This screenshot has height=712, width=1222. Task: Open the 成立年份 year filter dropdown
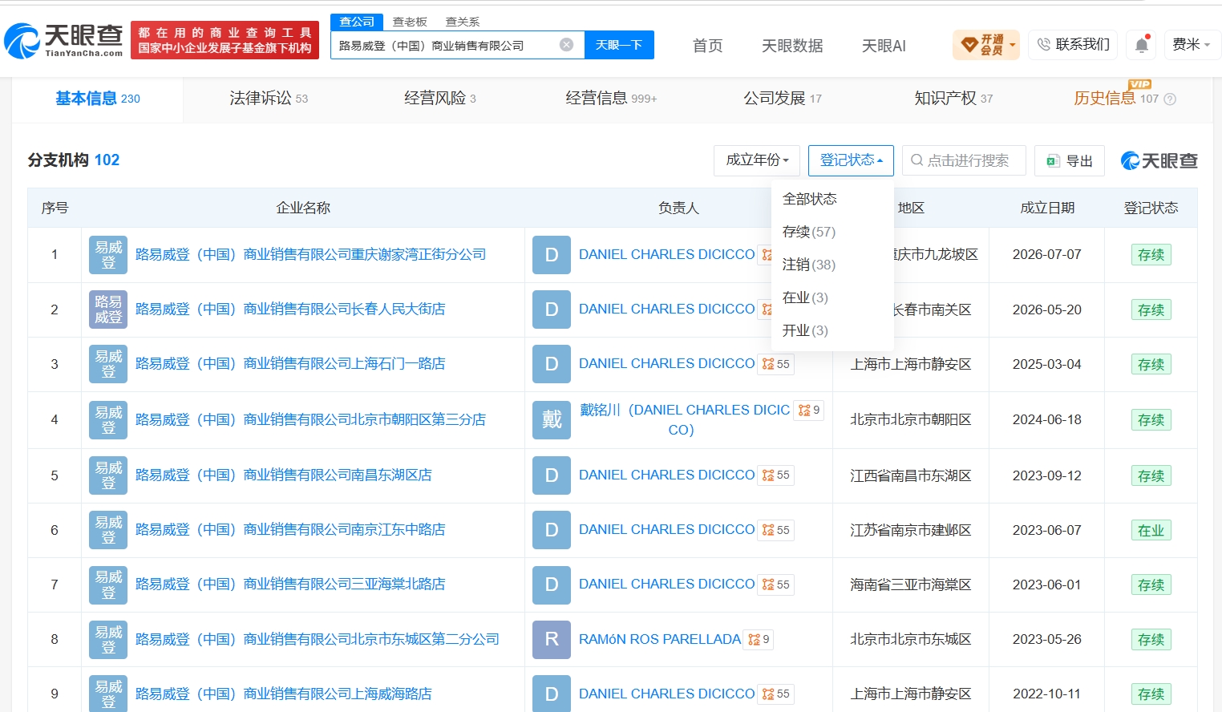pyautogui.click(x=757, y=160)
